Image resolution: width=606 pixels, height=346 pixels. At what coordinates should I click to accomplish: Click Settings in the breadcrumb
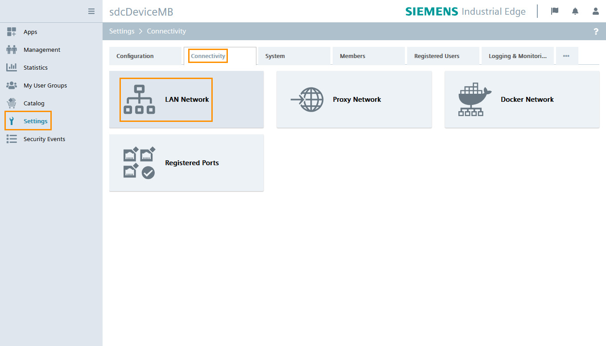point(122,31)
